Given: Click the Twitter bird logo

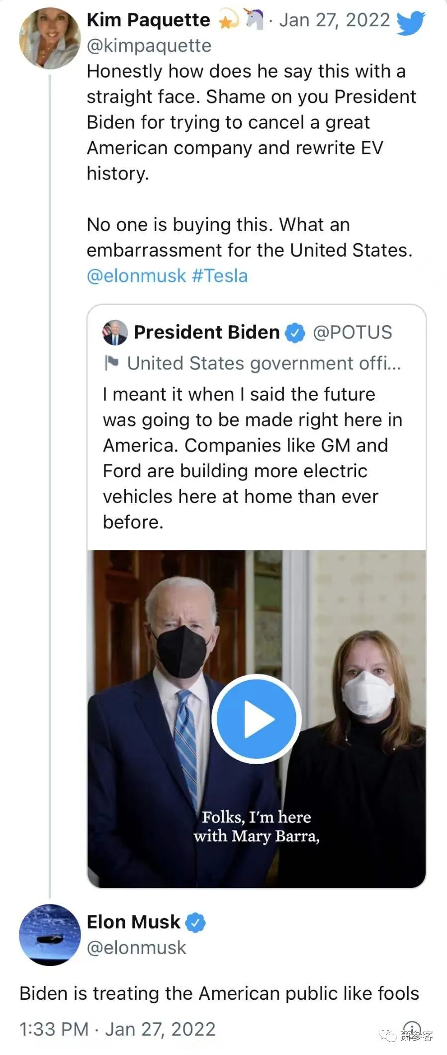Looking at the screenshot, I should [410, 22].
